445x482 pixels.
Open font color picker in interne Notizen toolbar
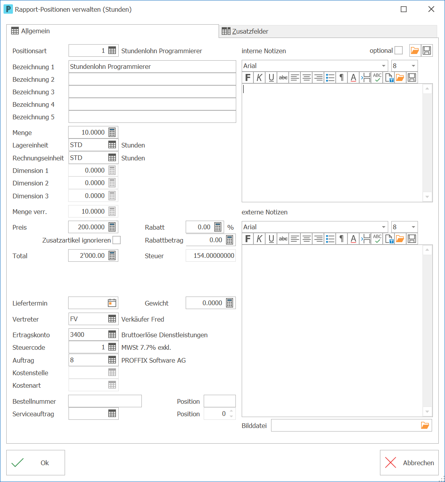coord(353,77)
